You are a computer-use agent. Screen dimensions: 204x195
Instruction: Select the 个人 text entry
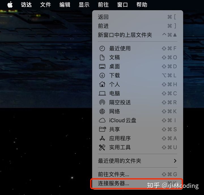pos(114,84)
